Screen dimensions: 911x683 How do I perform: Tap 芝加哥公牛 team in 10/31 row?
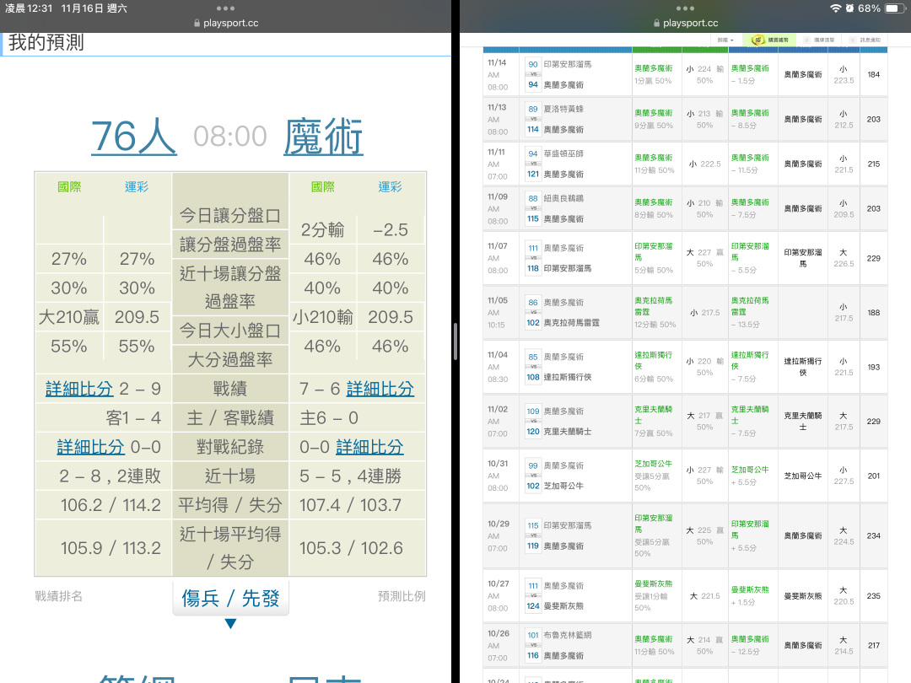coord(563,487)
